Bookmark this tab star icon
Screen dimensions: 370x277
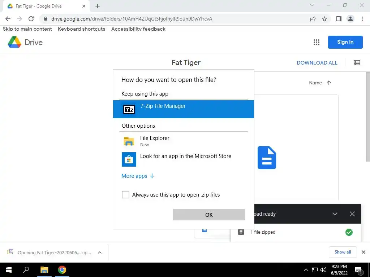[x=324, y=19]
